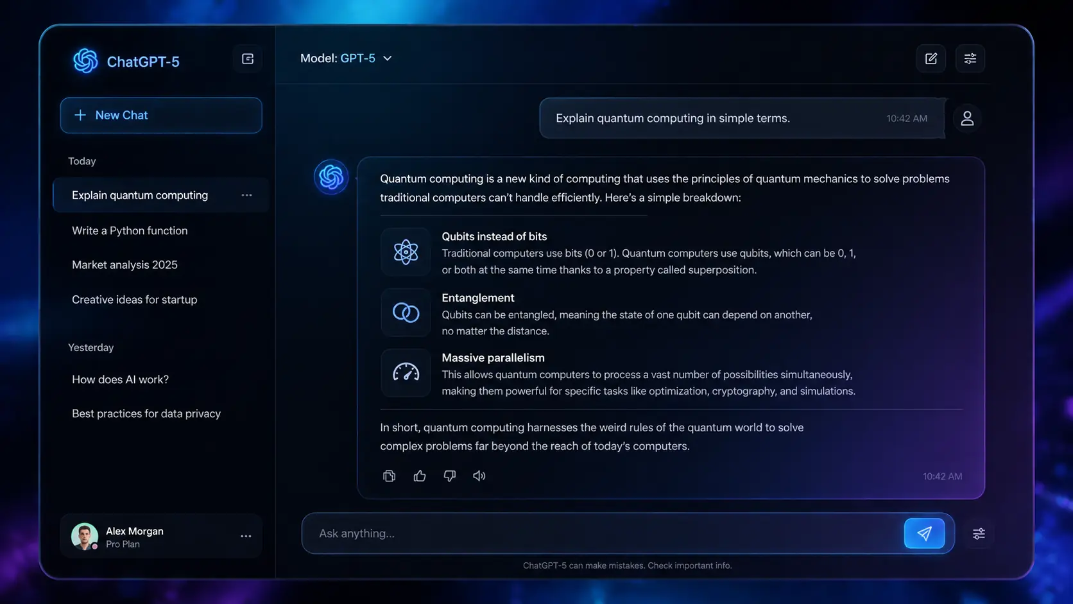Open a new conversation with the compose icon

(x=931, y=58)
